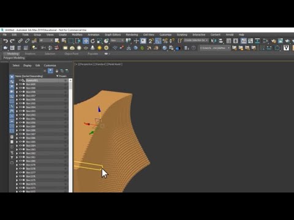Open the project folder path dropdown
Image resolution: width=294 pixels, height=220 pixels.
point(215,48)
